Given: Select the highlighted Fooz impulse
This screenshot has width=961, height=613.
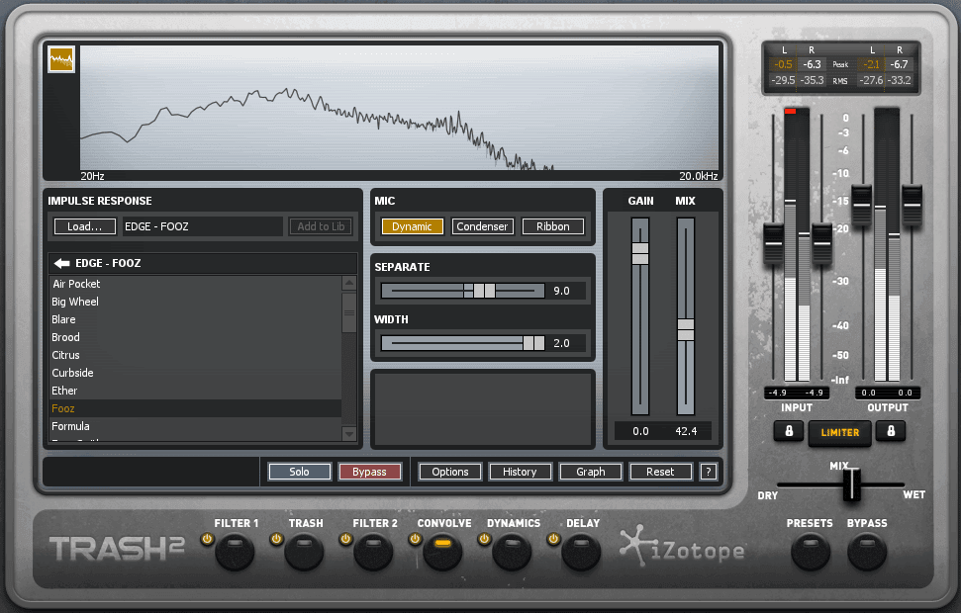Looking at the screenshot, I should pyautogui.click(x=195, y=408).
